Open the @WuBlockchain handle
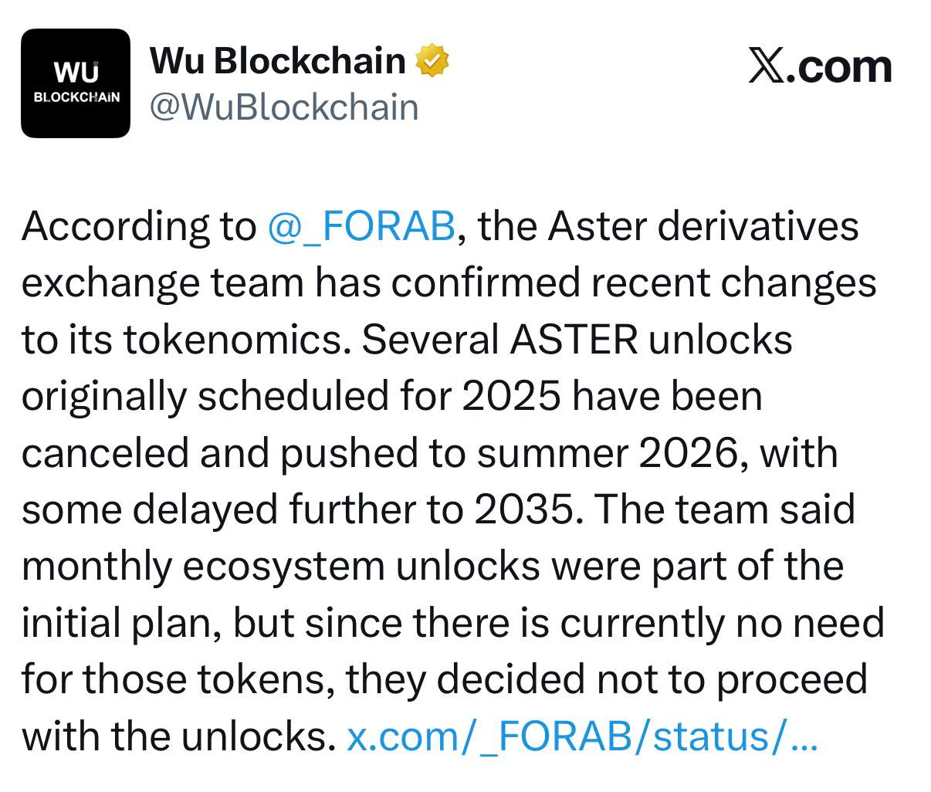Screen dimensions: 931x792 pyautogui.click(x=284, y=107)
